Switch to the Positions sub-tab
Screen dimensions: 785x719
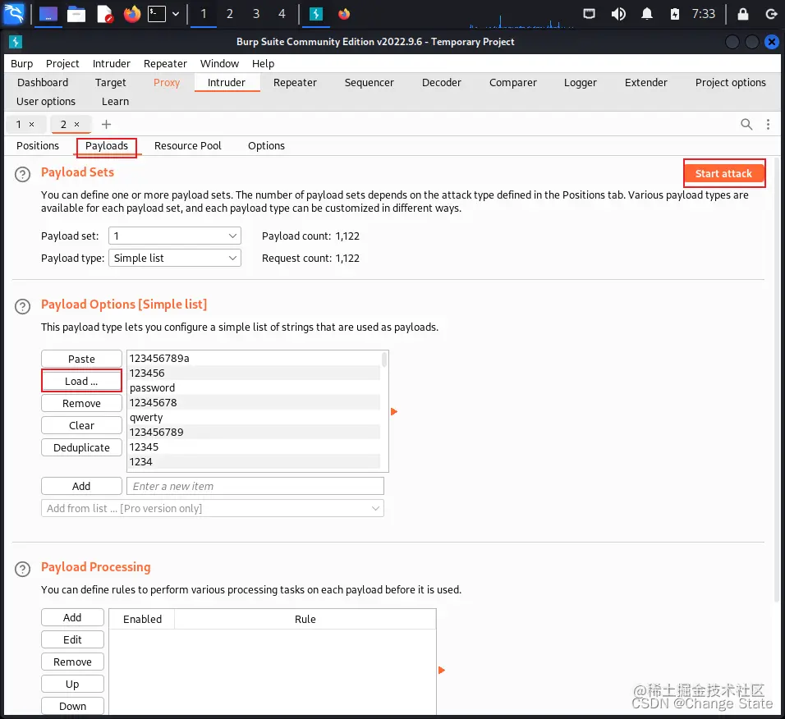tap(38, 145)
